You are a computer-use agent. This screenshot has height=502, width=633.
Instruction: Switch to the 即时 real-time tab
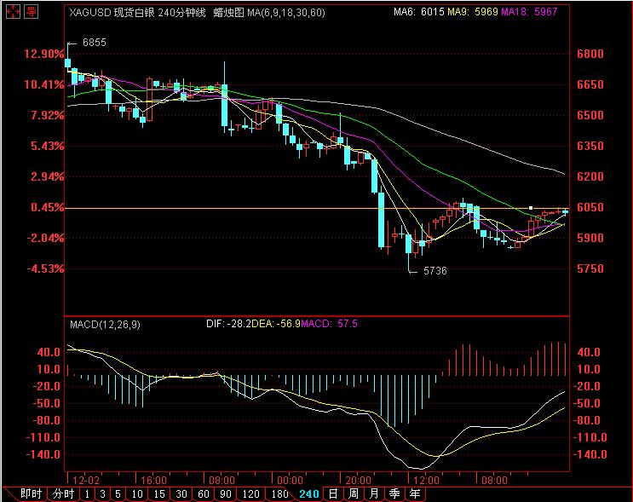pyautogui.click(x=31, y=493)
